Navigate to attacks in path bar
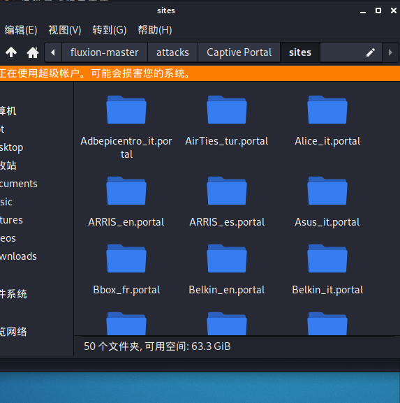400x403 pixels. 172,52
